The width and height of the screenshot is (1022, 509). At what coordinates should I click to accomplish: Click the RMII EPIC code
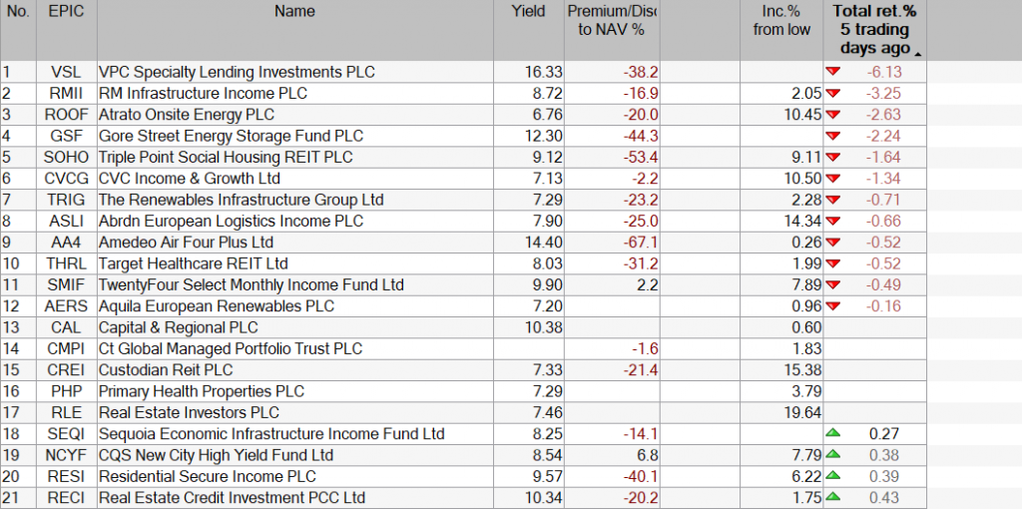click(67, 93)
